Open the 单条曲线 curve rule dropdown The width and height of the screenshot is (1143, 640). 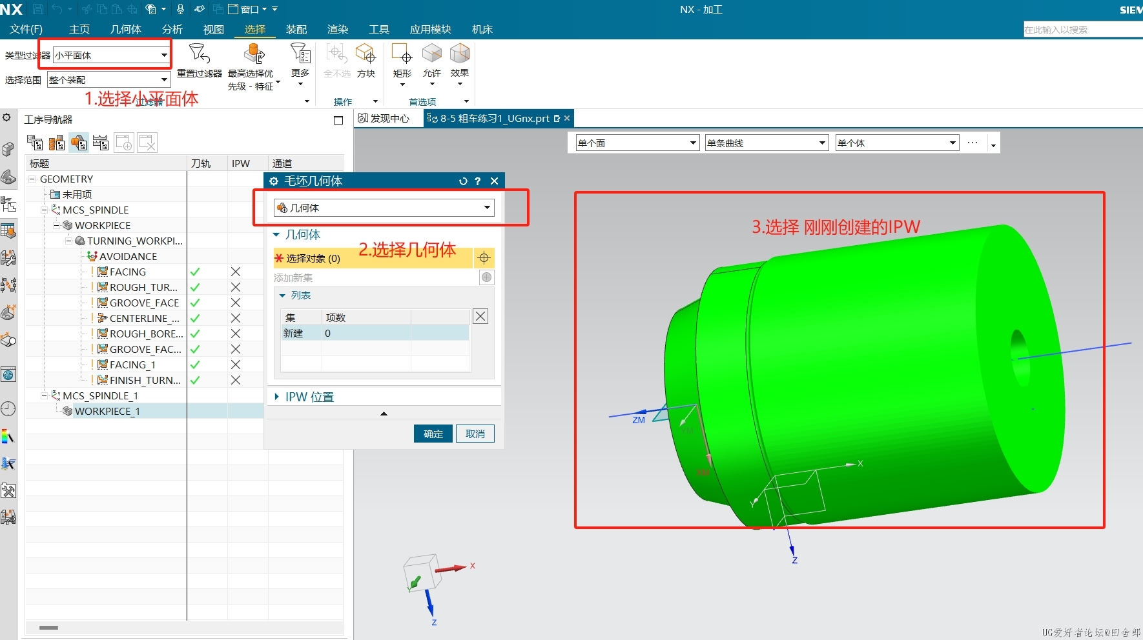coord(767,143)
